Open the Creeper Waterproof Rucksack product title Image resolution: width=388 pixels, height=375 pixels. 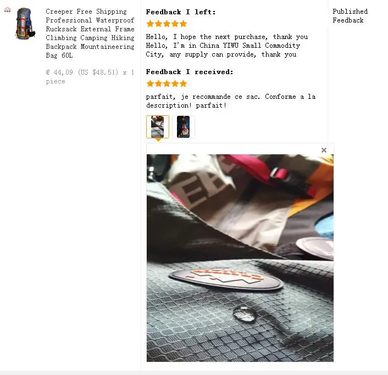coord(90,33)
